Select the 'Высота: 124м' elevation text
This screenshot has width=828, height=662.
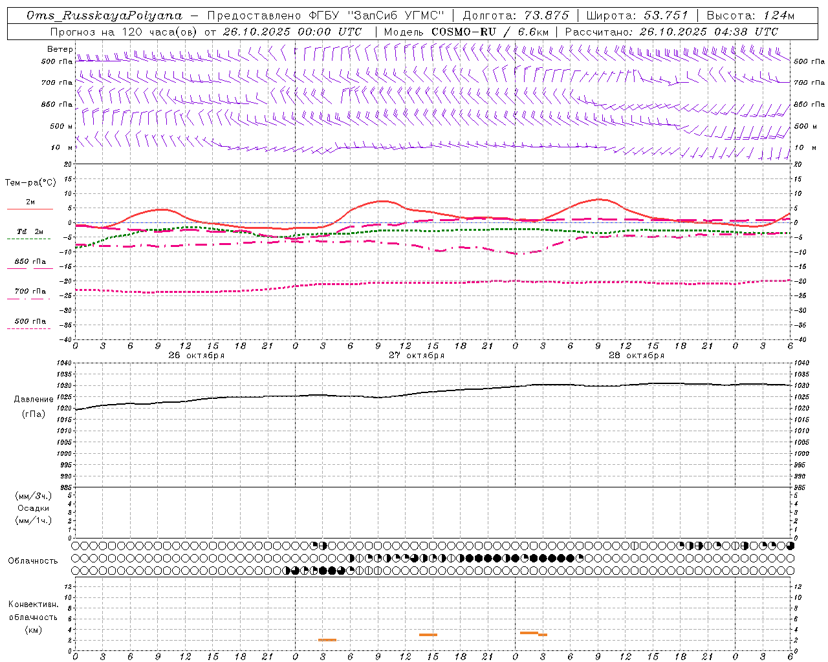(750, 16)
